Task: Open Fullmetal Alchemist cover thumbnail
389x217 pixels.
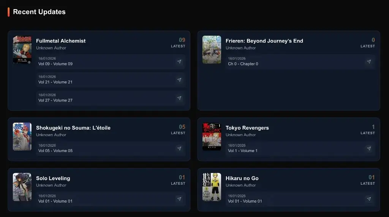Action: point(22,50)
